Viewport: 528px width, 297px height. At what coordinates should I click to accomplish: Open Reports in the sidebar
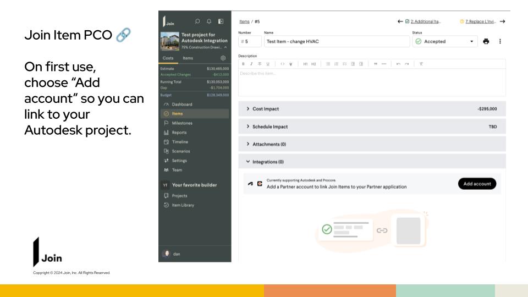pyautogui.click(x=195, y=133)
